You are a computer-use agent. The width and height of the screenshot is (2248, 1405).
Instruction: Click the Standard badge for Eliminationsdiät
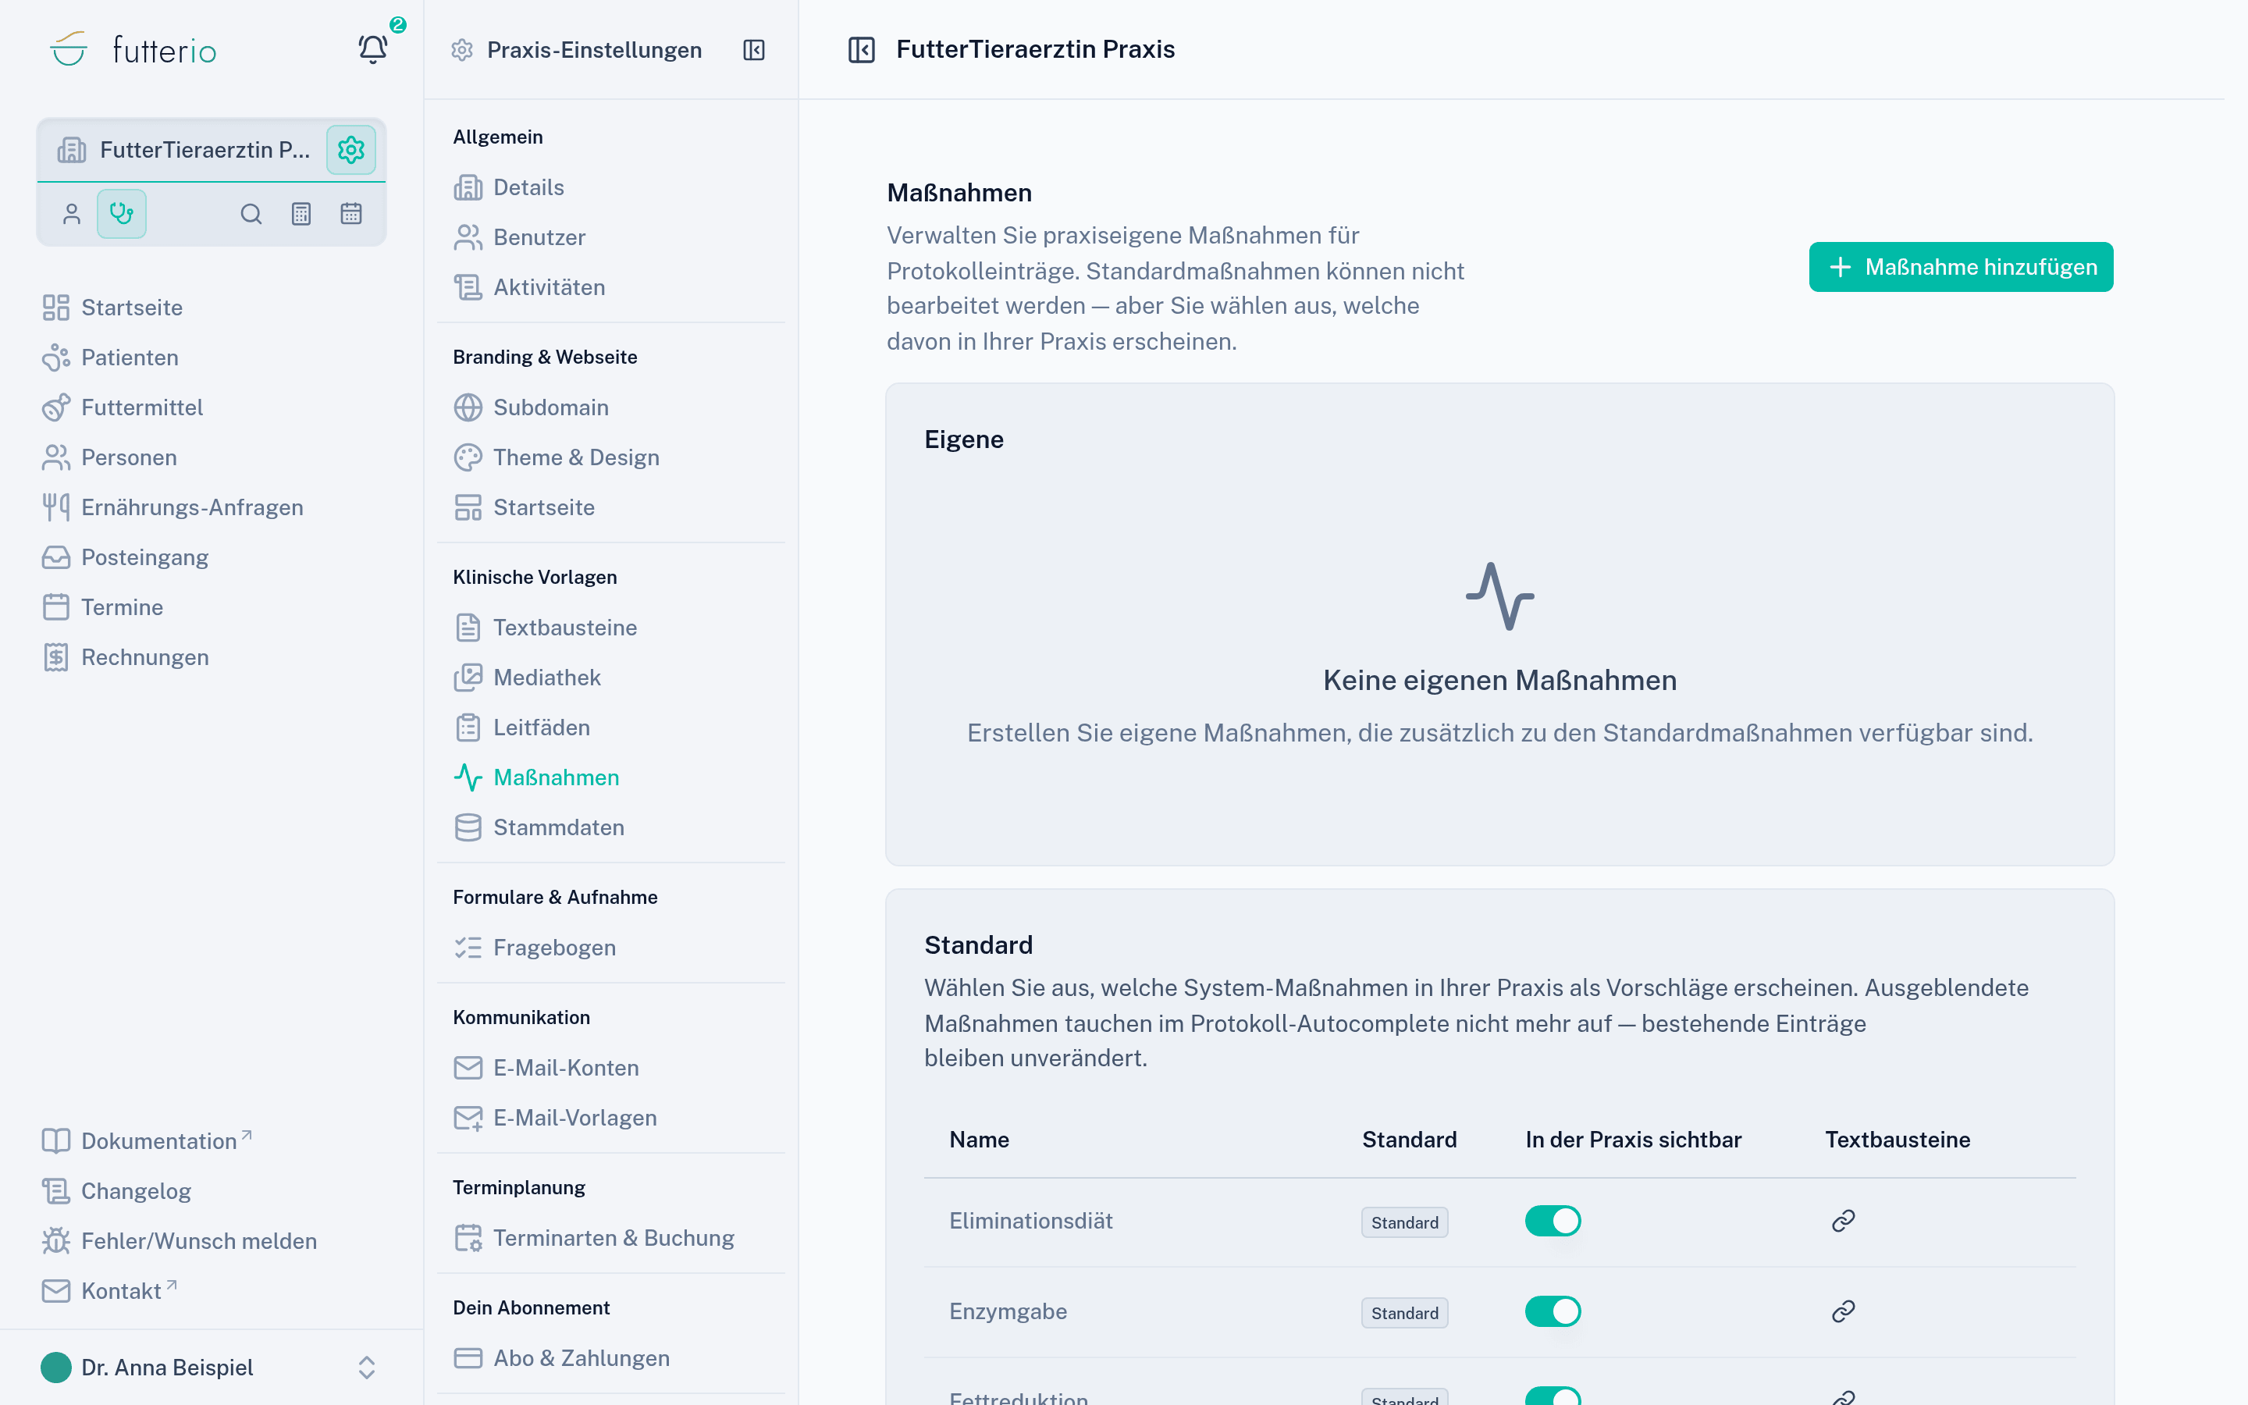[x=1404, y=1223]
